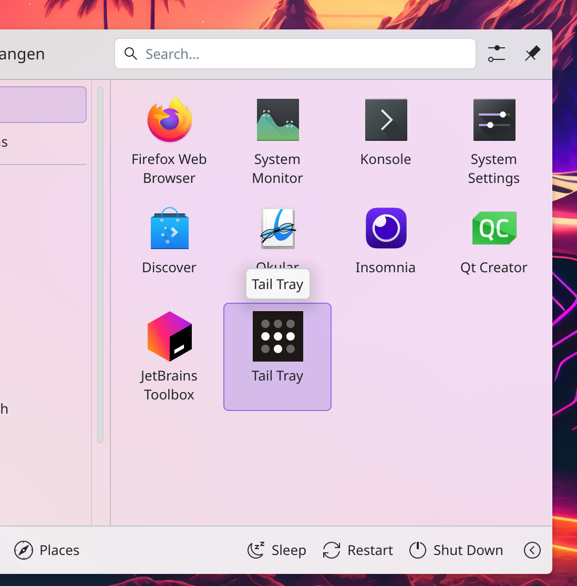Switch to Places view
The image size is (577, 586).
pyautogui.click(x=47, y=550)
